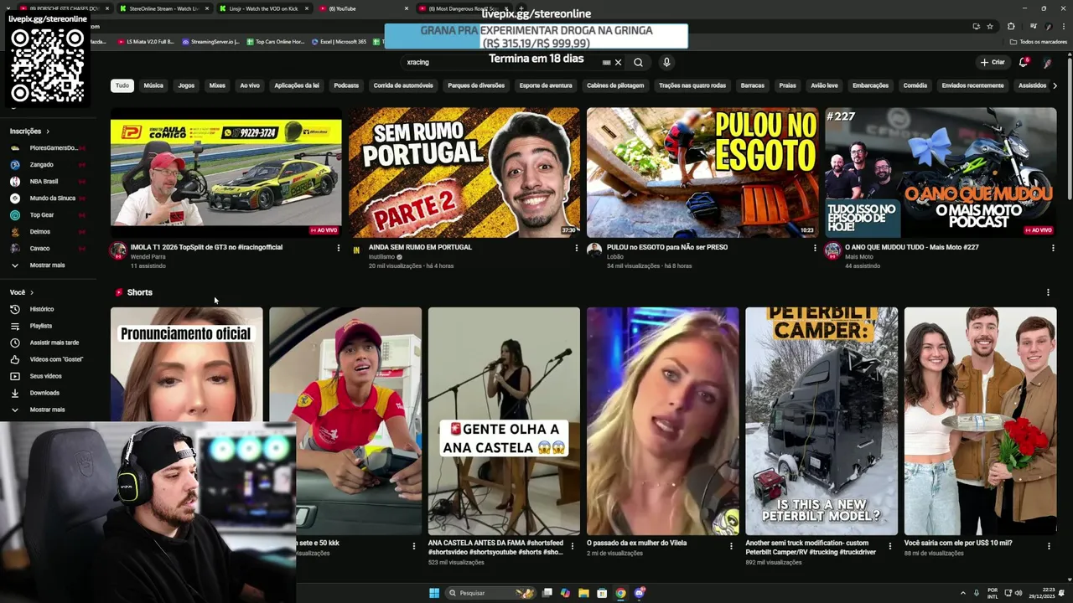Open options for Mais Moto #227 video
The height and width of the screenshot is (603, 1073).
tap(1052, 248)
